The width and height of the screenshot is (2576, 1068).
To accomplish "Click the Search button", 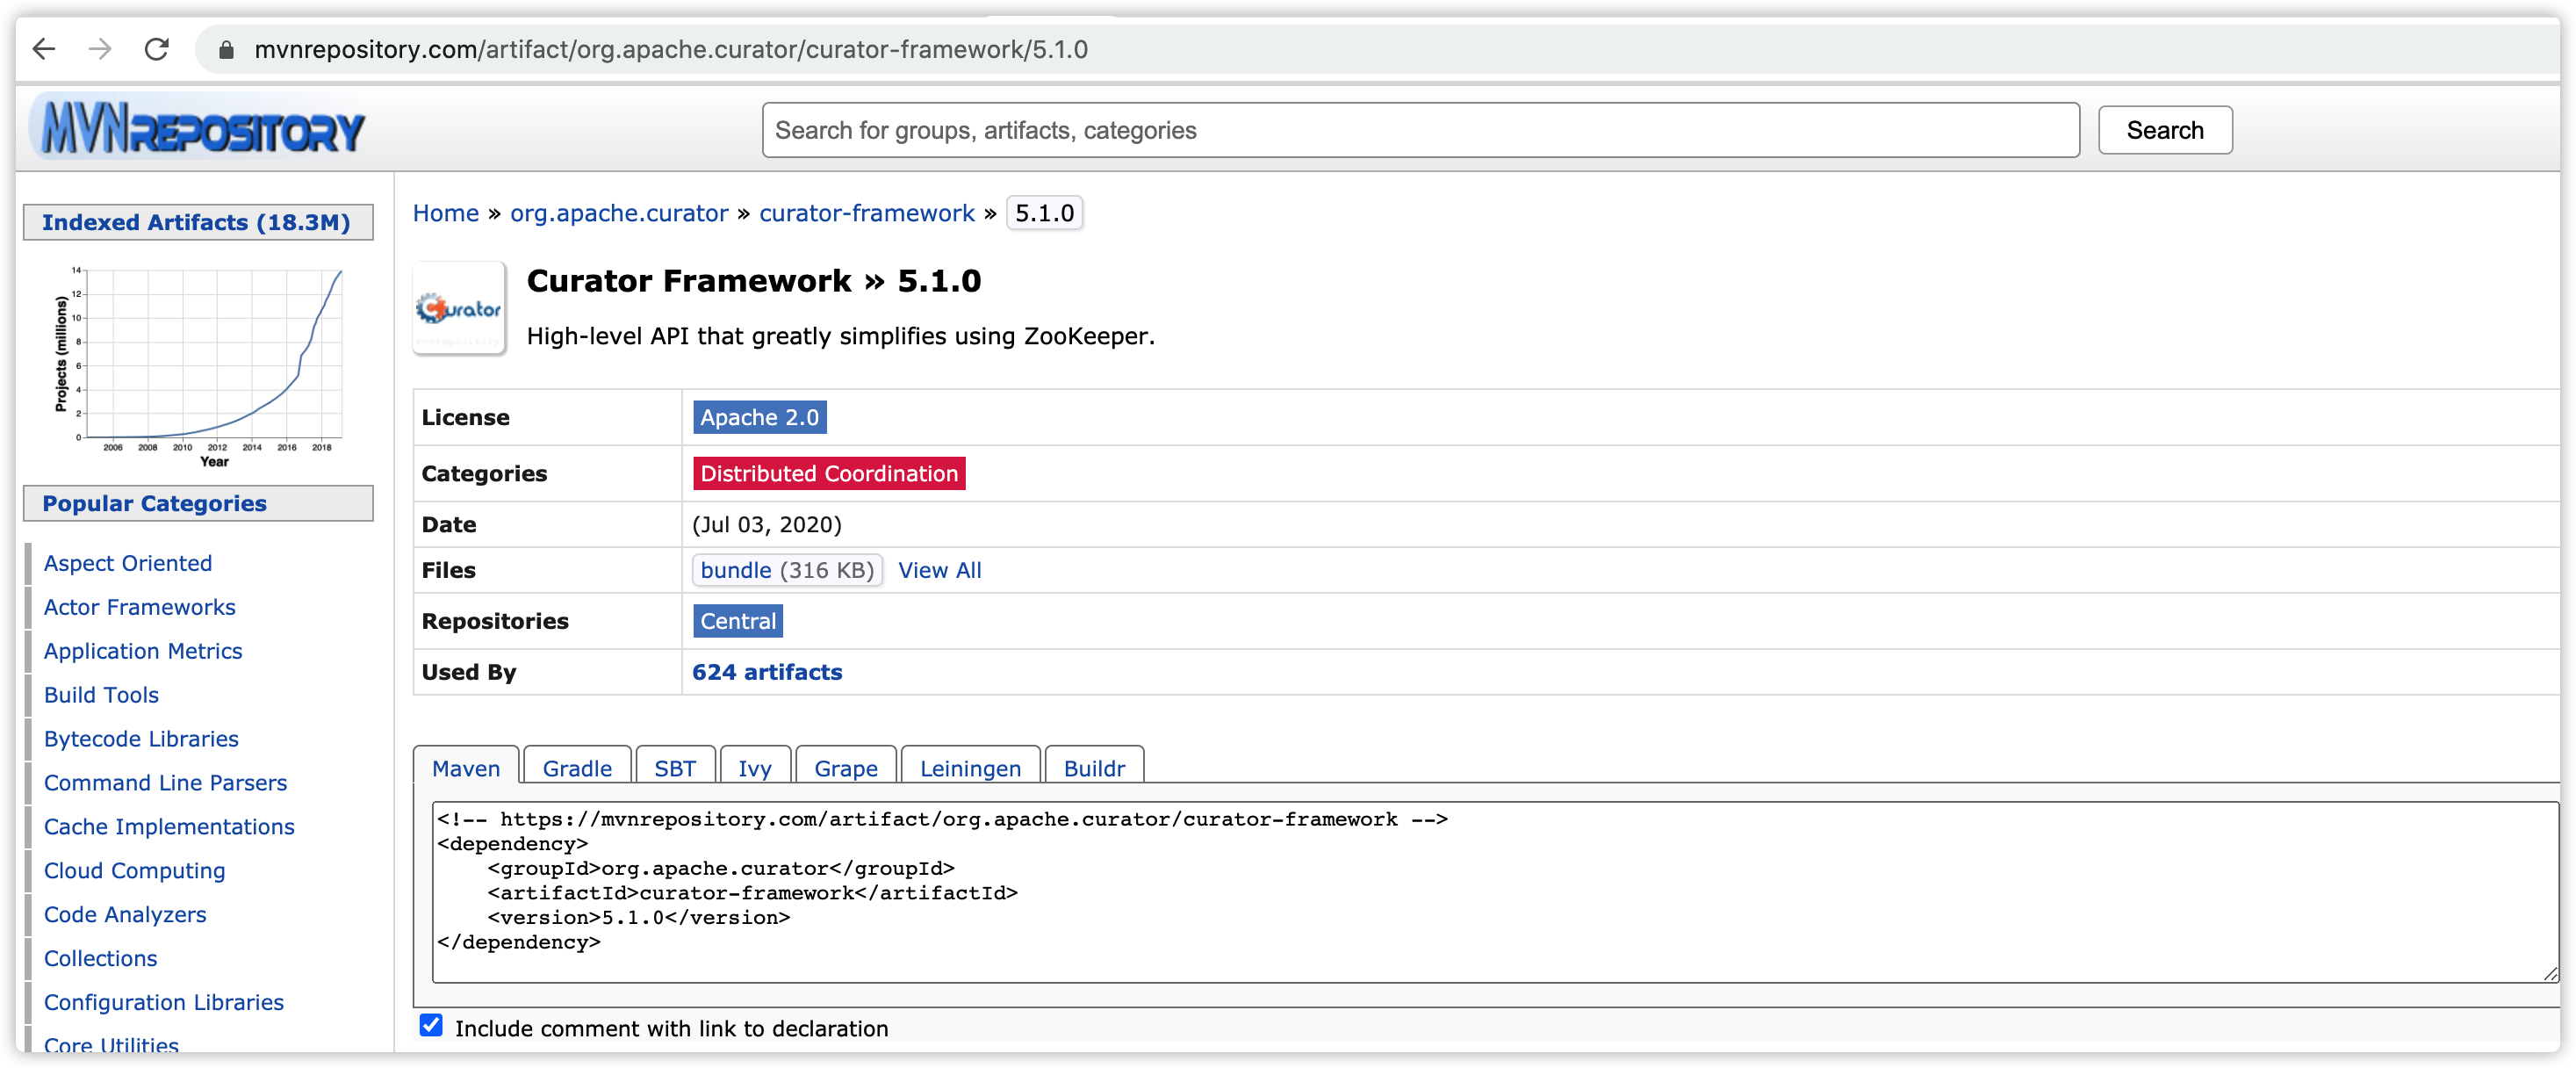I will pyautogui.click(x=2164, y=130).
